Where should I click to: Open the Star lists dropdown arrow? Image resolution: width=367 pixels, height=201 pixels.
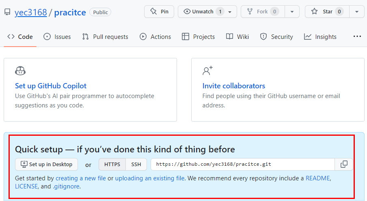[357, 11]
